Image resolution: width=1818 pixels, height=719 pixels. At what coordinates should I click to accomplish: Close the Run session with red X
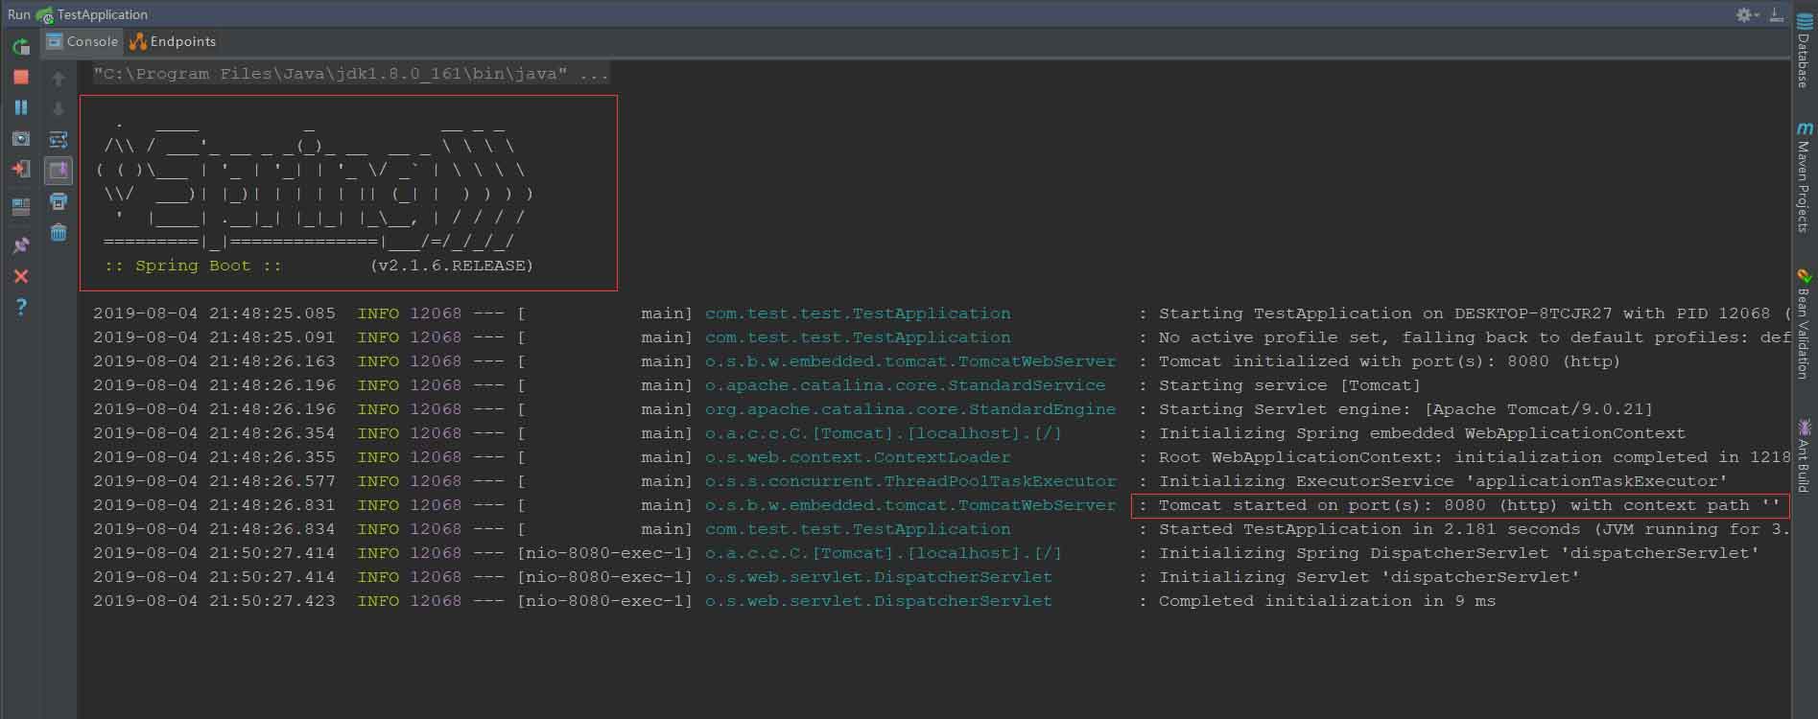pos(21,276)
